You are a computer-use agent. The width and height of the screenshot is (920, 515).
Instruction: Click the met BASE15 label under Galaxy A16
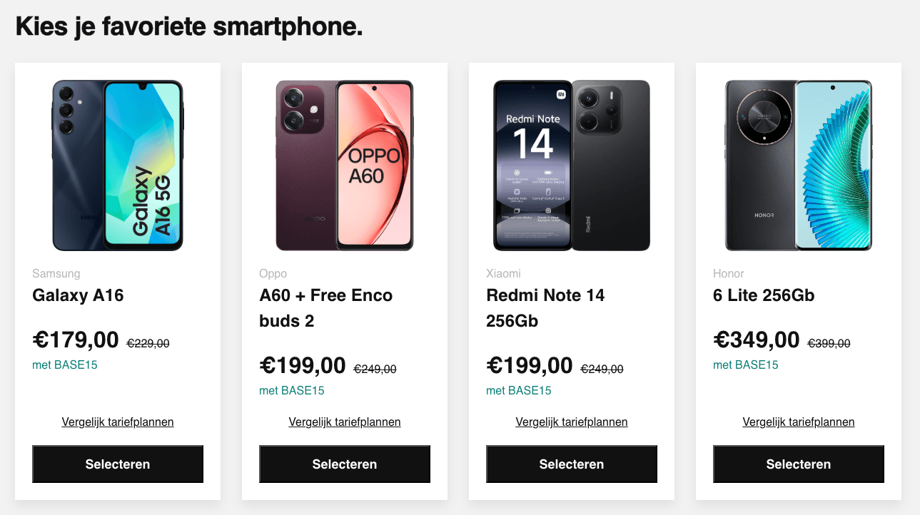click(x=65, y=365)
